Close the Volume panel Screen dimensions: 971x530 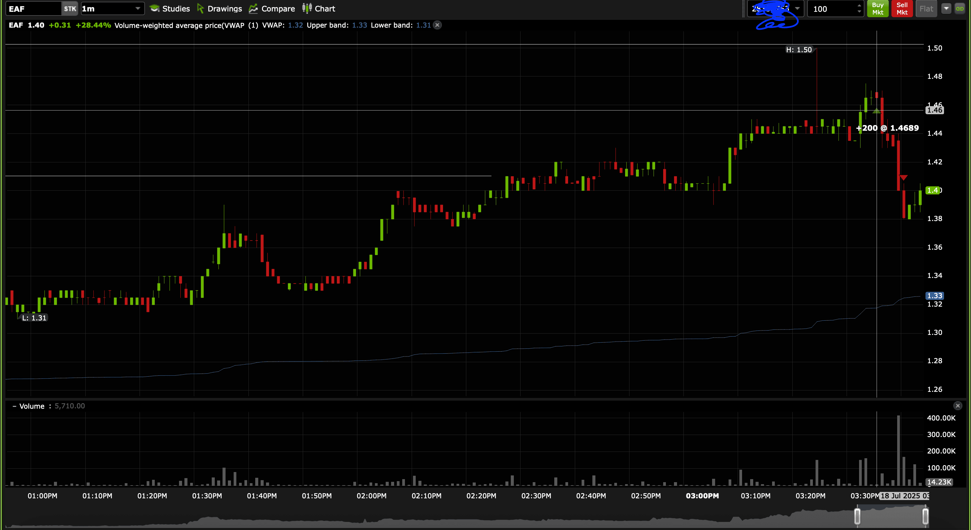(958, 406)
